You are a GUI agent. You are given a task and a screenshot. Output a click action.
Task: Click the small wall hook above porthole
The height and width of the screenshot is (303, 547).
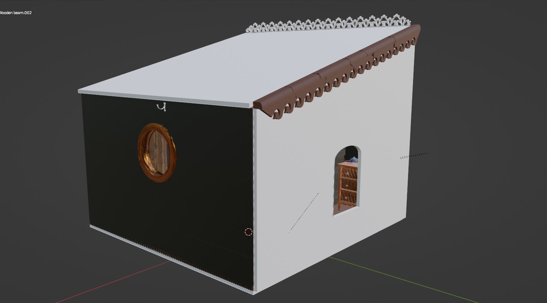pyautogui.click(x=162, y=107)
